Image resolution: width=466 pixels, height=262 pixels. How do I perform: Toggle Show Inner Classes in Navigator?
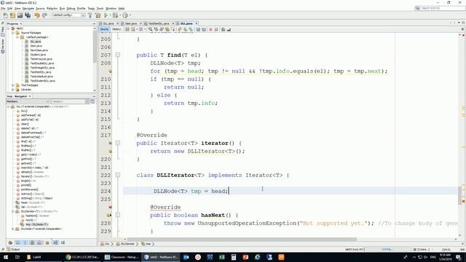39,242
